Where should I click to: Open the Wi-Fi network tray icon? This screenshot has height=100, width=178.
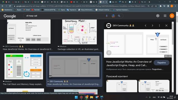(159, 97)
